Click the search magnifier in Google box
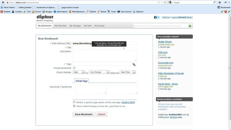The image size is (231, 130). click(x=214, y=3)
